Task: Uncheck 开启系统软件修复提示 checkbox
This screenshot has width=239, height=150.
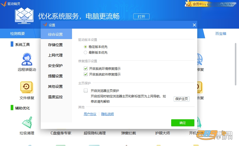Action: (x=86, y=74)
